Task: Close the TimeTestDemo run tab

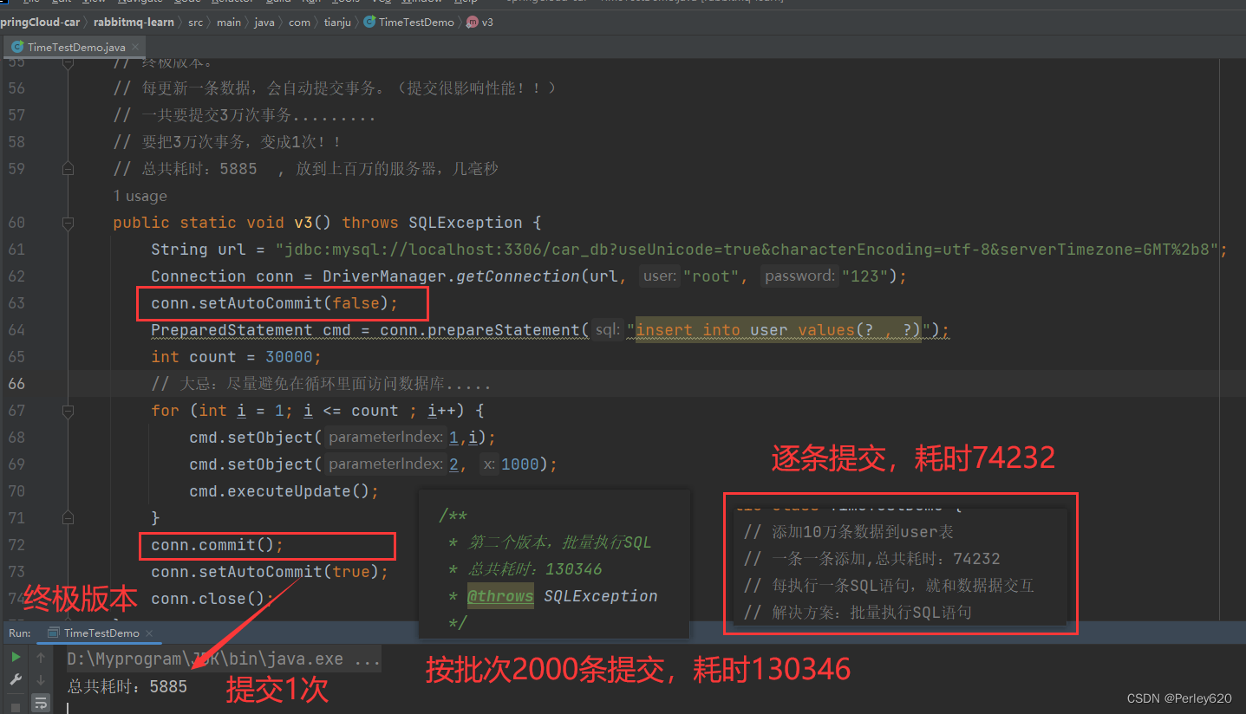Action: (149, 633)
